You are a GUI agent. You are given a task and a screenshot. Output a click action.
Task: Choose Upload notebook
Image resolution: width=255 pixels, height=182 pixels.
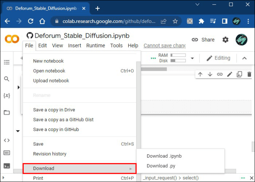point(79,80)
